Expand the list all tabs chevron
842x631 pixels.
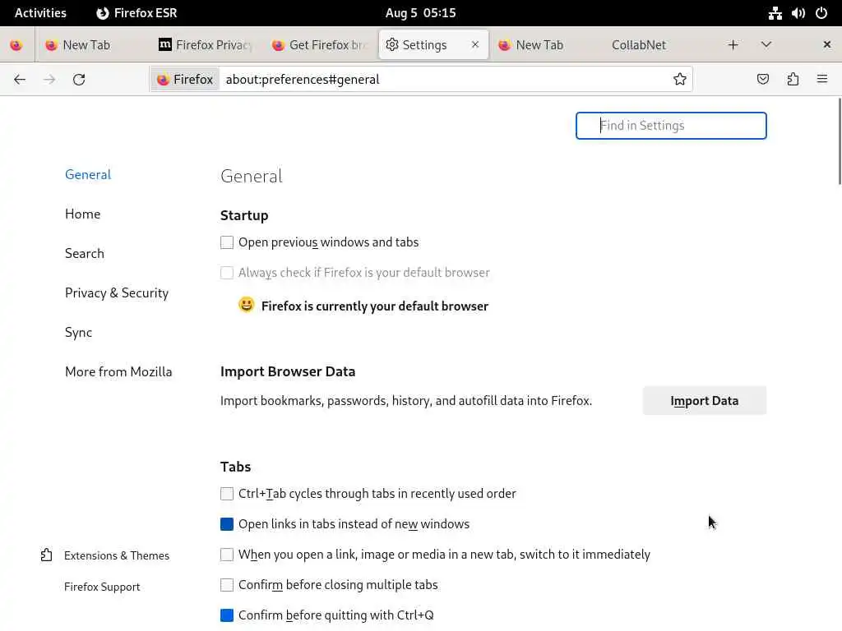click(x=766, y=45)
